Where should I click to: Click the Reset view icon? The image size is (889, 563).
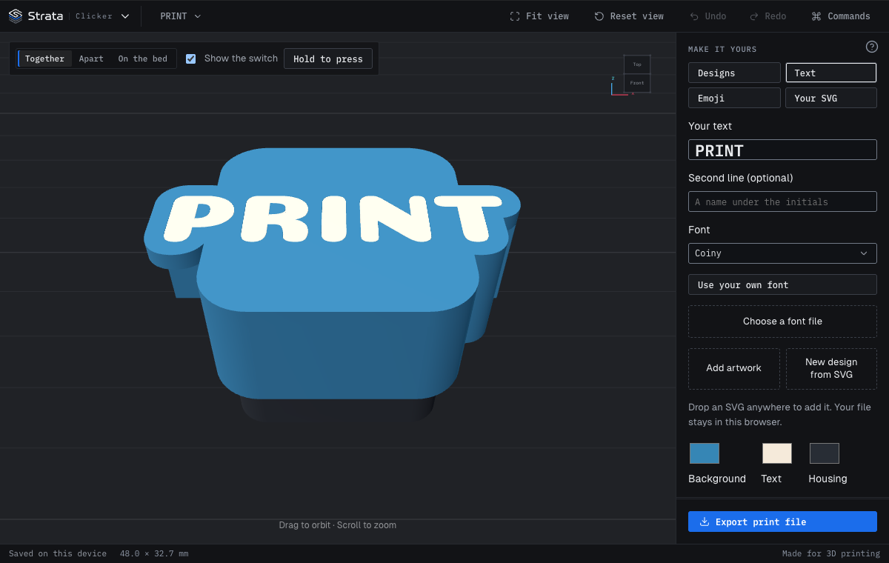pyautogui.click(x=599, y=16)
